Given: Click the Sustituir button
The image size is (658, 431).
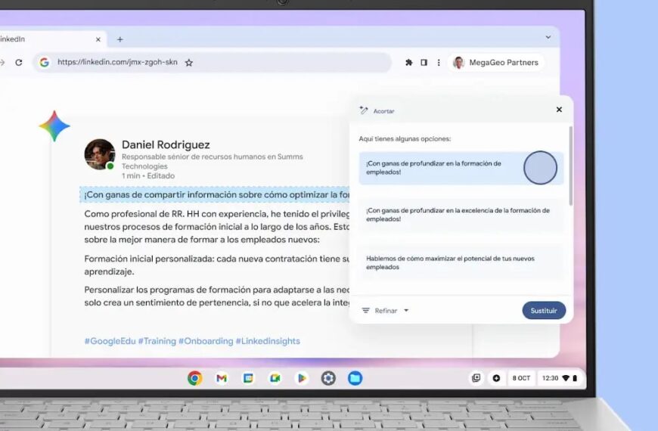Looking at the screenshot, I should 544,311.
